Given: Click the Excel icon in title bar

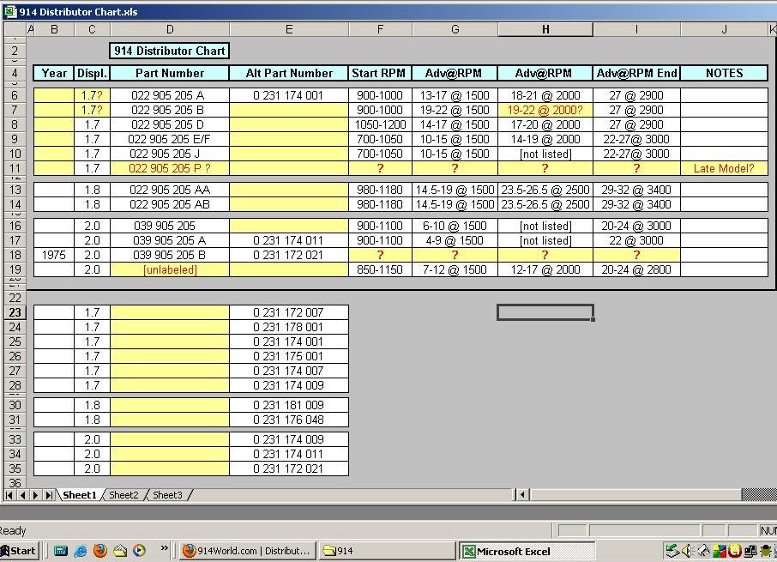Looking at the screenshot, I should pyautogui.click(x=10, y=11).
